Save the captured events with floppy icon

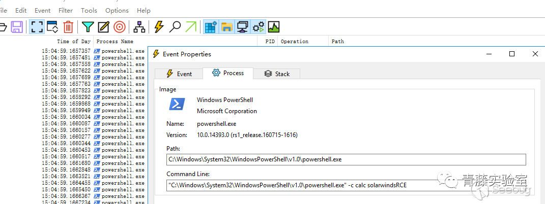pyautogui.click(x=17, y=27)
